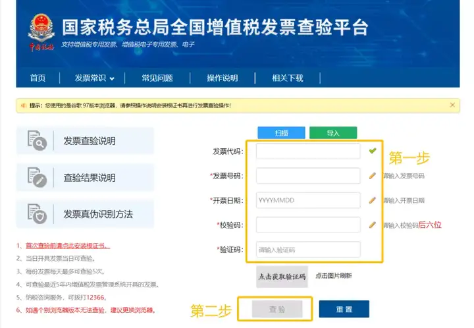
Task: Open the 操作说明 menu item
Action: (x=223, y=78)
